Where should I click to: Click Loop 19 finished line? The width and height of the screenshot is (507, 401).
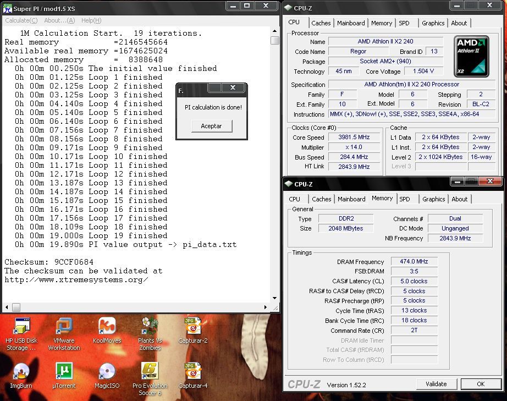pos(91,235)
